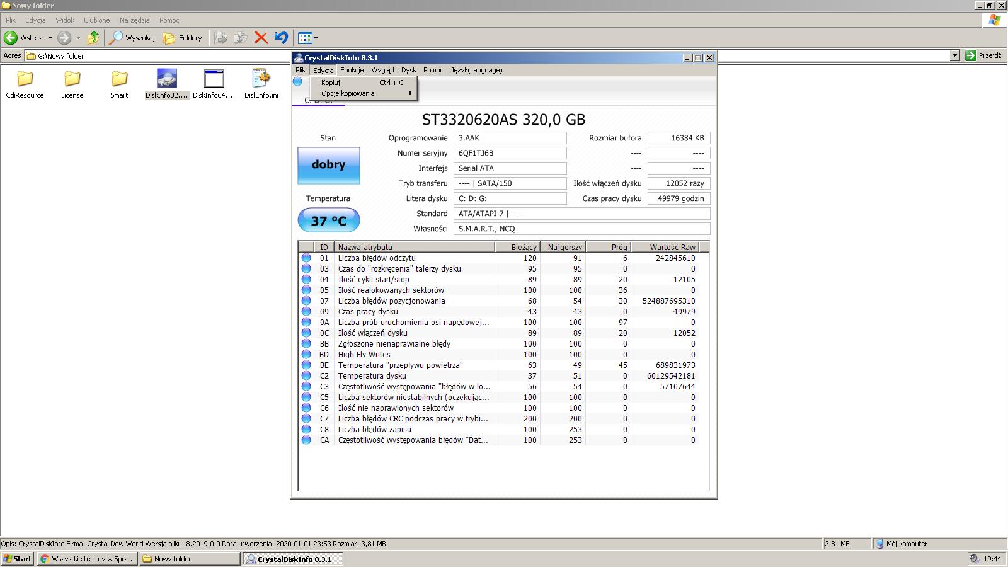Open Widok menu in Explorer window
The image size is (1008, 567).
pos(65,20)
